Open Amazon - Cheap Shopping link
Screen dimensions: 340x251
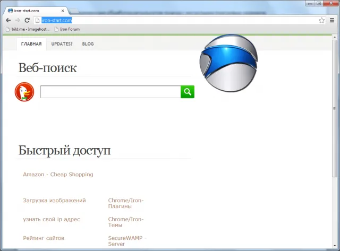58,175
